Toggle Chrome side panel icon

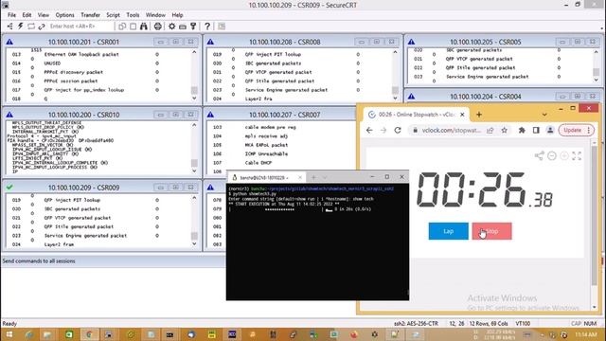tap(536, 131)
